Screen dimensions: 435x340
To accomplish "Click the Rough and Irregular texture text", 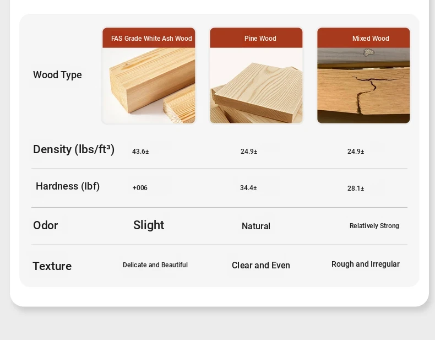I will 366,265.
